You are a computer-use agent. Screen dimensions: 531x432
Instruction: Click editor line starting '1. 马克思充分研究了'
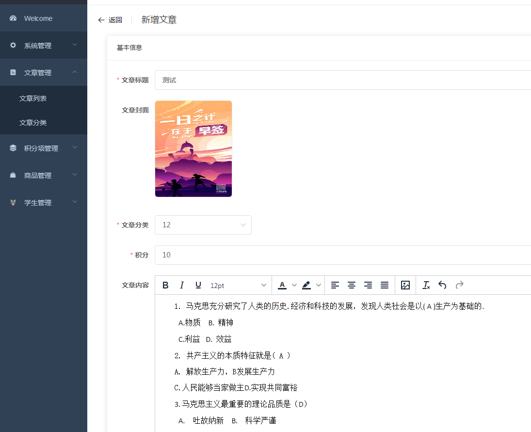(x=329, y=306)
